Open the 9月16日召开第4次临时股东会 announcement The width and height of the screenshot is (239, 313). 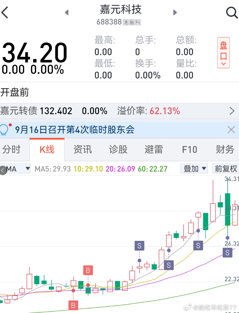pyautogui.click(x=75, y=130)
